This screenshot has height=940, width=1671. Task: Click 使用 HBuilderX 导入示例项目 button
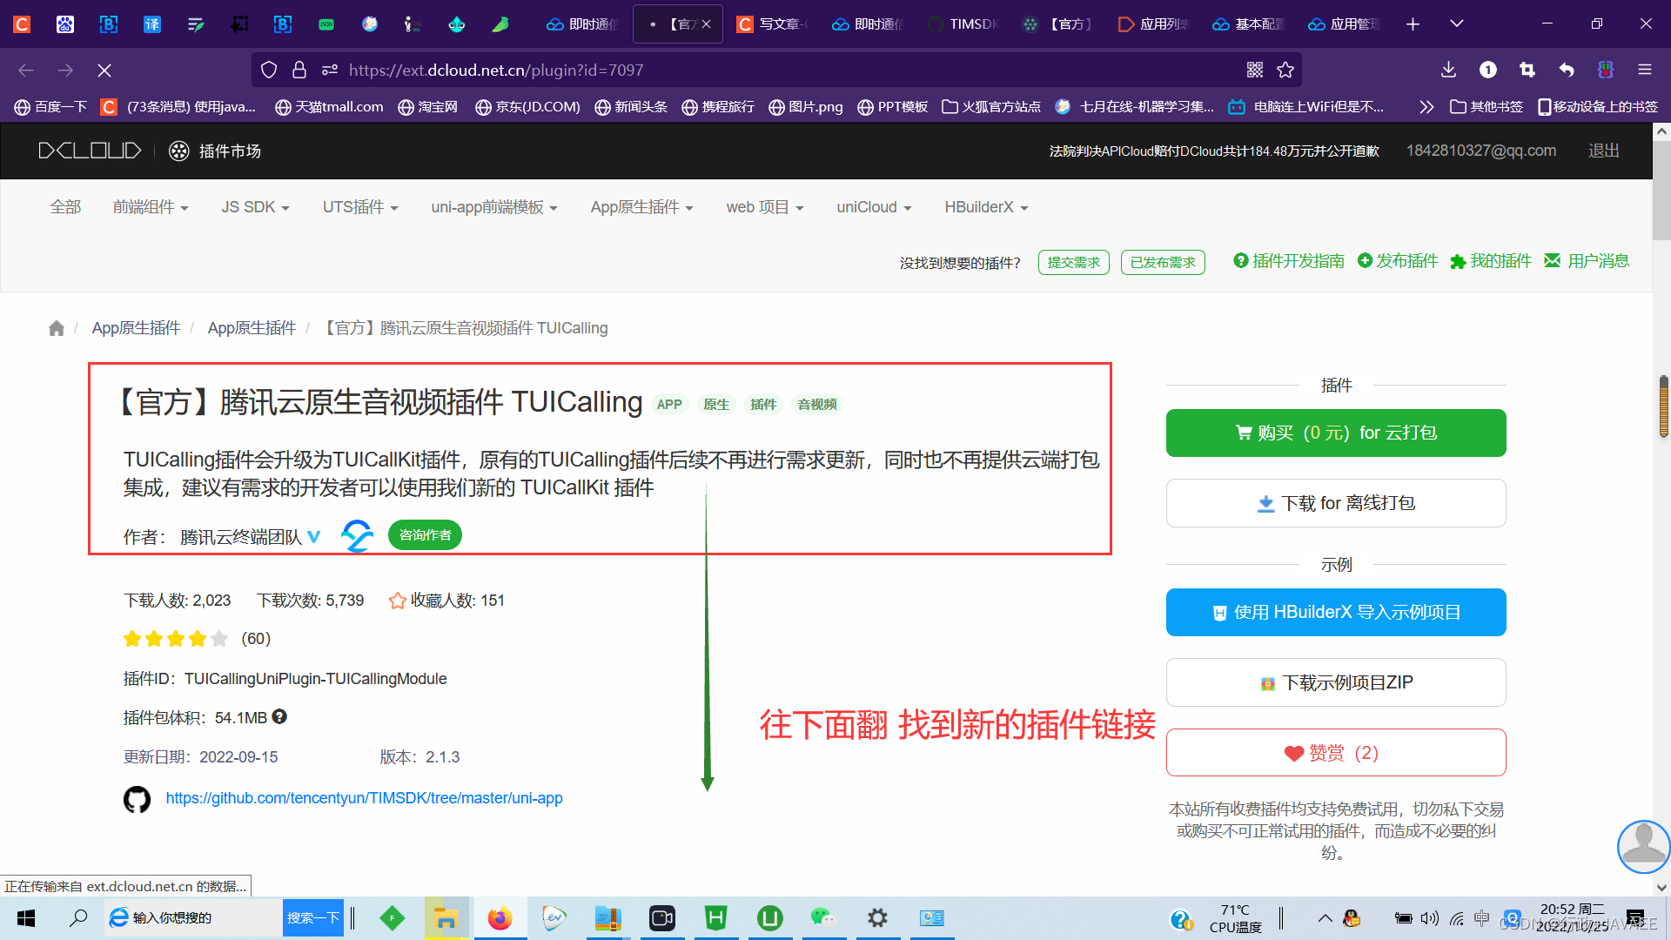(x=1336, y=612)
